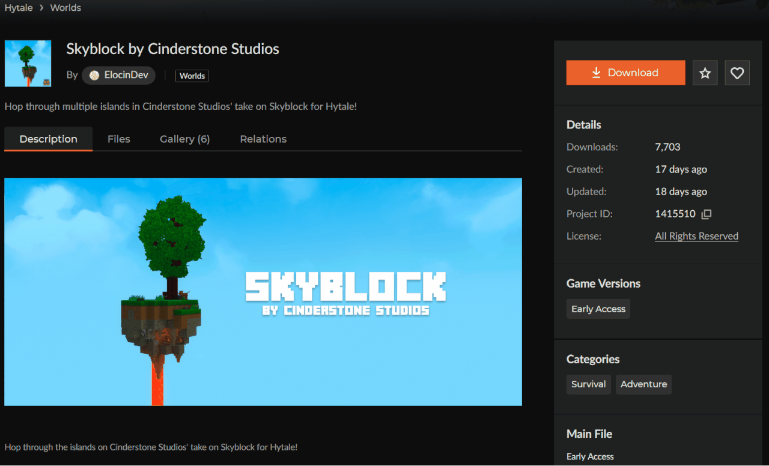
Task: Click ElocinDev's avatar icon
Action: 94,75
